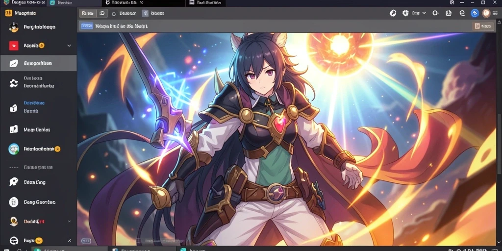Click the white speech-bubble rocket sidebar icon
Viewport: 502px width, 251px height.
(13, 182)
